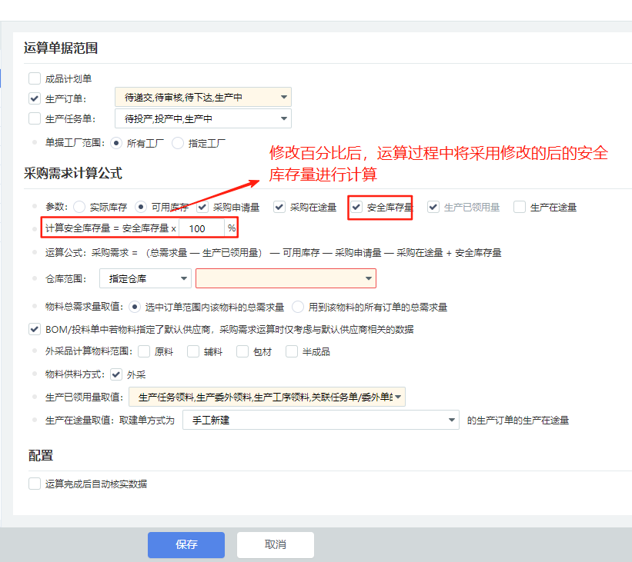Expand the 生产任务单 status dropdown
632x562 pixels.
point(202,118)
